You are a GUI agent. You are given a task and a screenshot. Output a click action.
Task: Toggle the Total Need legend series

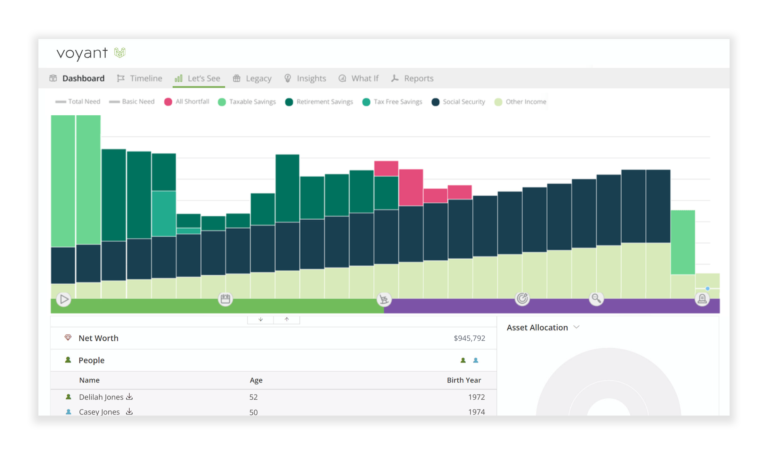[x=78, y=101]
